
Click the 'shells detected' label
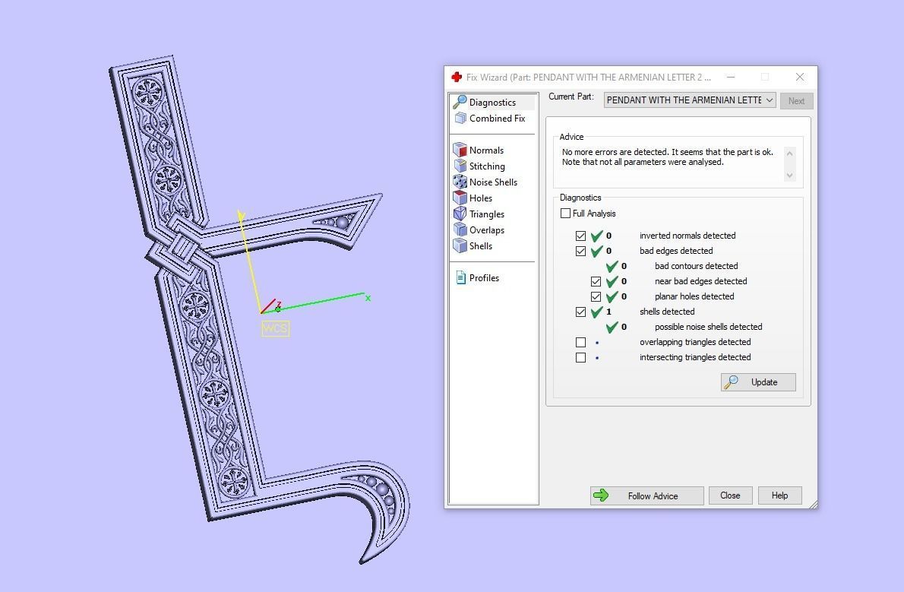[x=666, y=312]
